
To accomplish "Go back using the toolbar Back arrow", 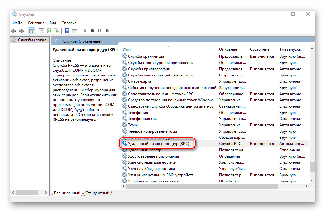I will 14,31.
